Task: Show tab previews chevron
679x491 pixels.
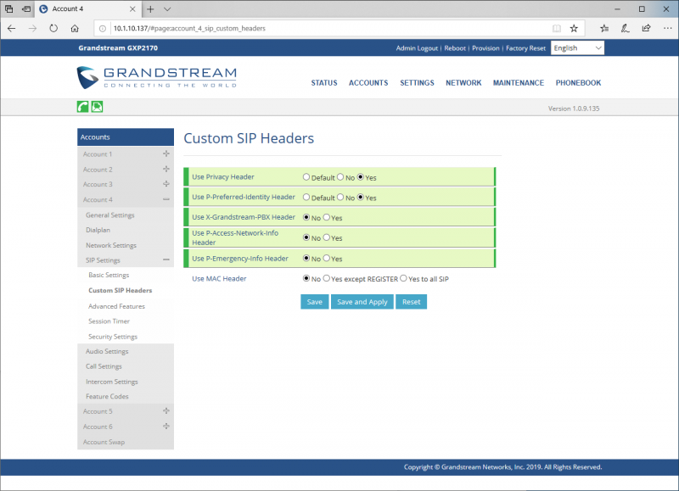Action: coord(167,8)
